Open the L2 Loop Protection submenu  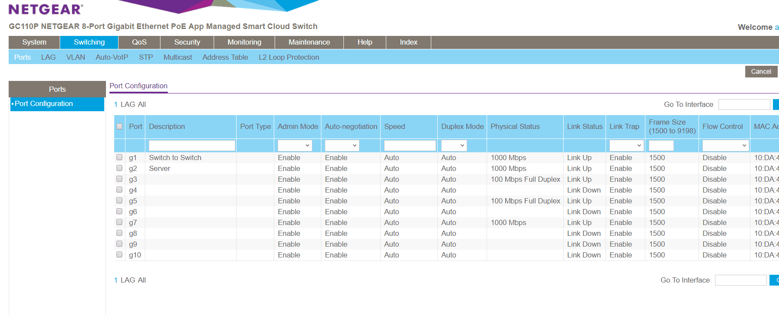289,57
